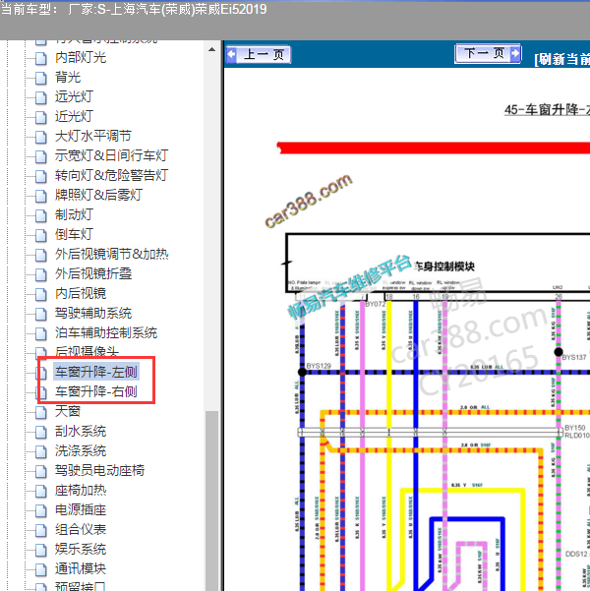This screenshot has height=591, width=590.
Task: Click the document icon beside 背光
Action: click(41, 78)
